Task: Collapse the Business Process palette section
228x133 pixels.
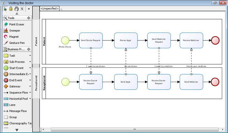Action: pyautogui.click(x=17, y=49)
